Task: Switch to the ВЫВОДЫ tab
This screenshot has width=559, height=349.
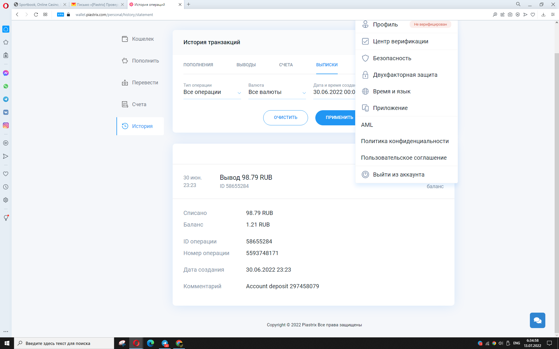Action: point(246,65)
